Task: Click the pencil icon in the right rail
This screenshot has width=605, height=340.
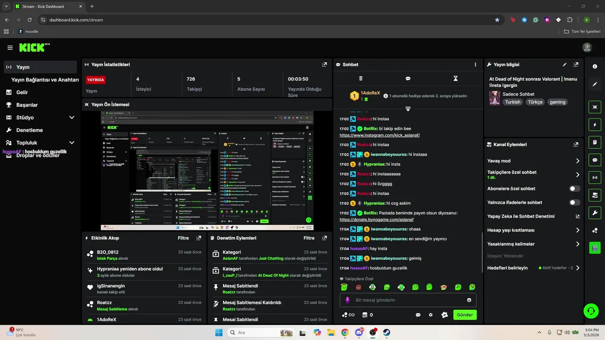Action: point(595,84)
